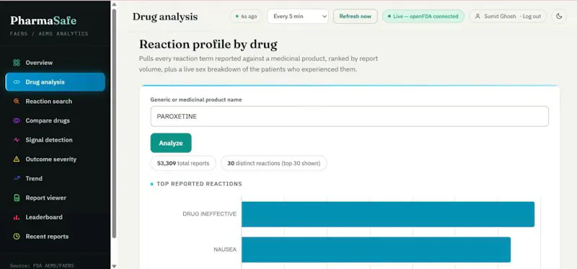Click the Signal detection pulse icon
The height and width of the screenshot is (269, 577).
tap(16, 140)
